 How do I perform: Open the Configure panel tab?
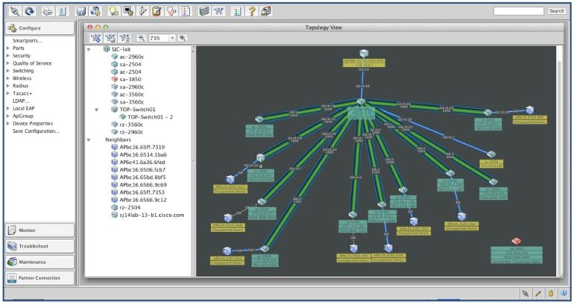coord(40,28)
